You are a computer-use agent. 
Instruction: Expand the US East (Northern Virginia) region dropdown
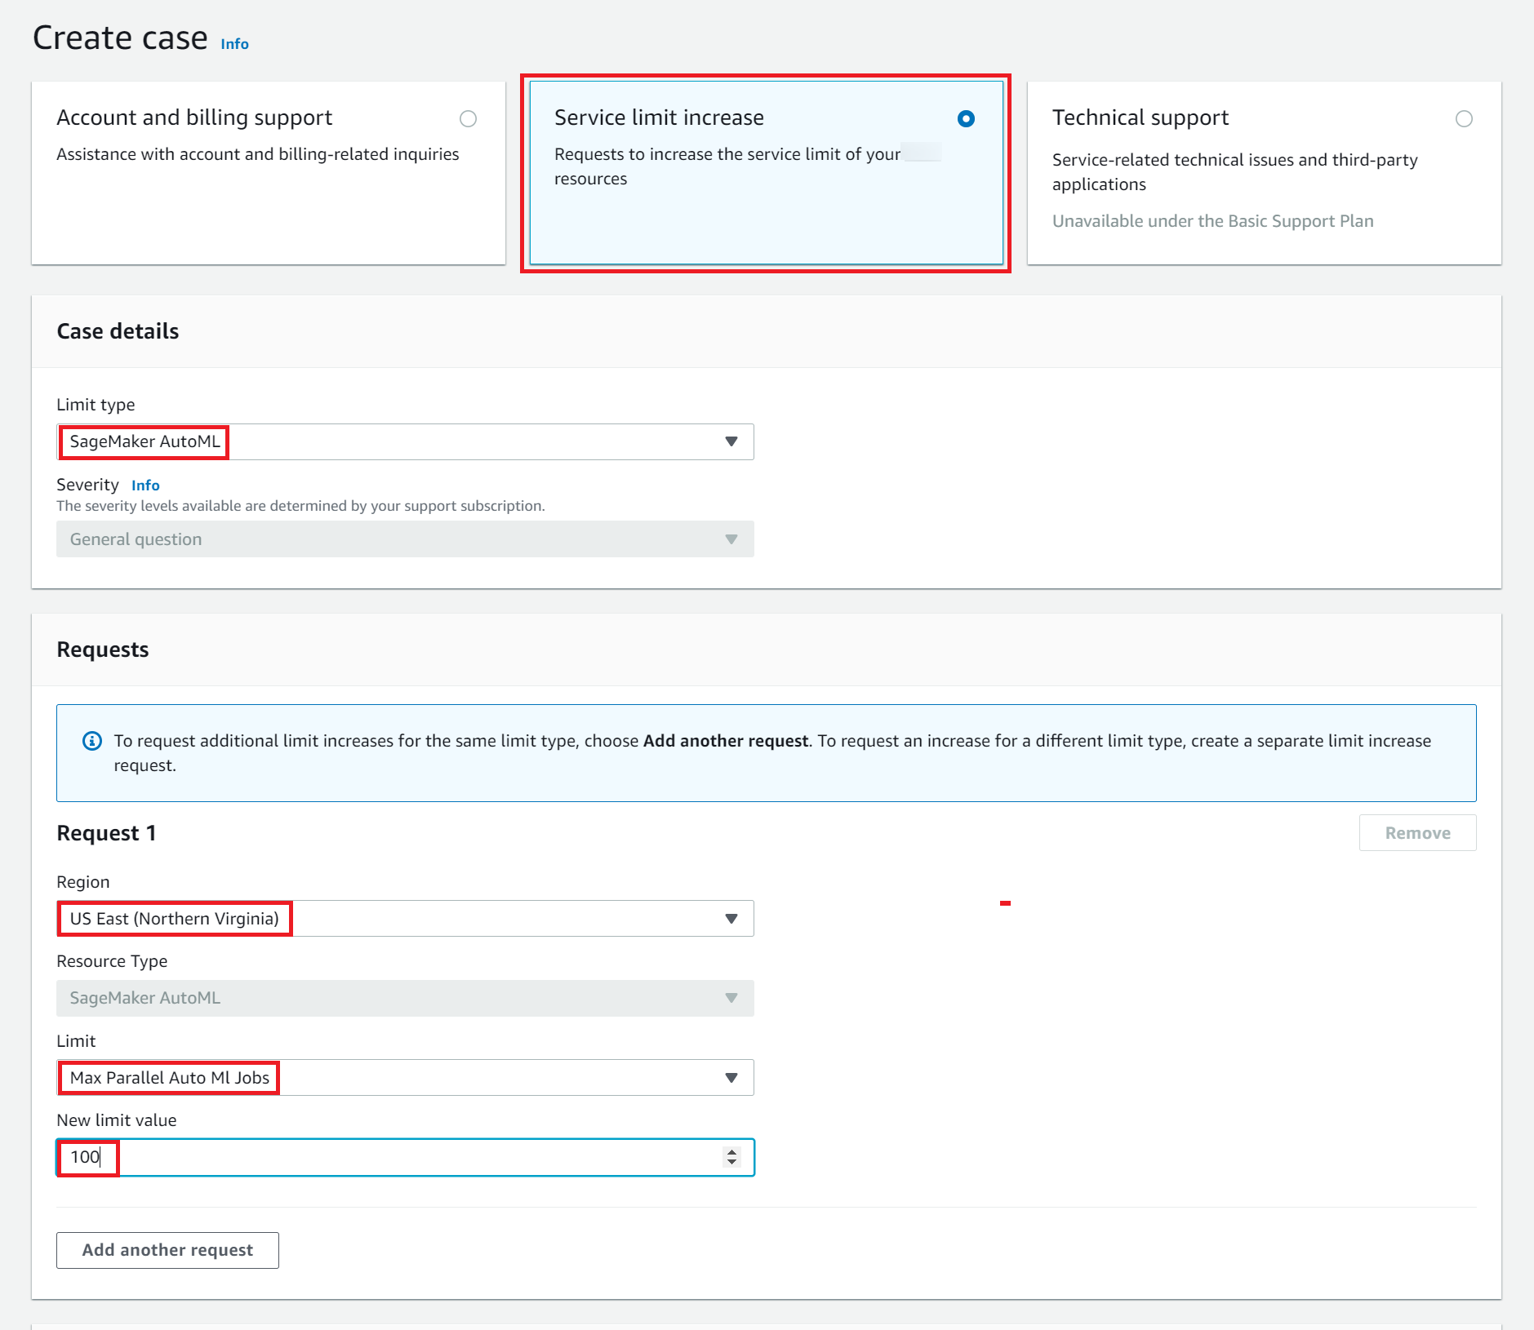(404, 919)
